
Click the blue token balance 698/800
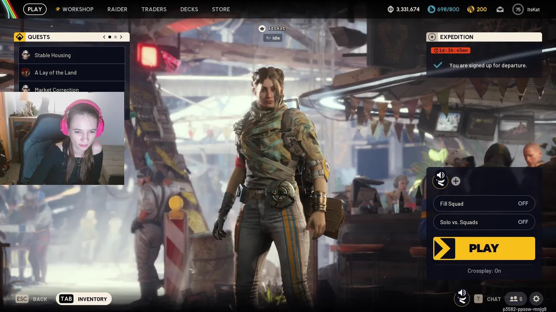click(443, 9)
